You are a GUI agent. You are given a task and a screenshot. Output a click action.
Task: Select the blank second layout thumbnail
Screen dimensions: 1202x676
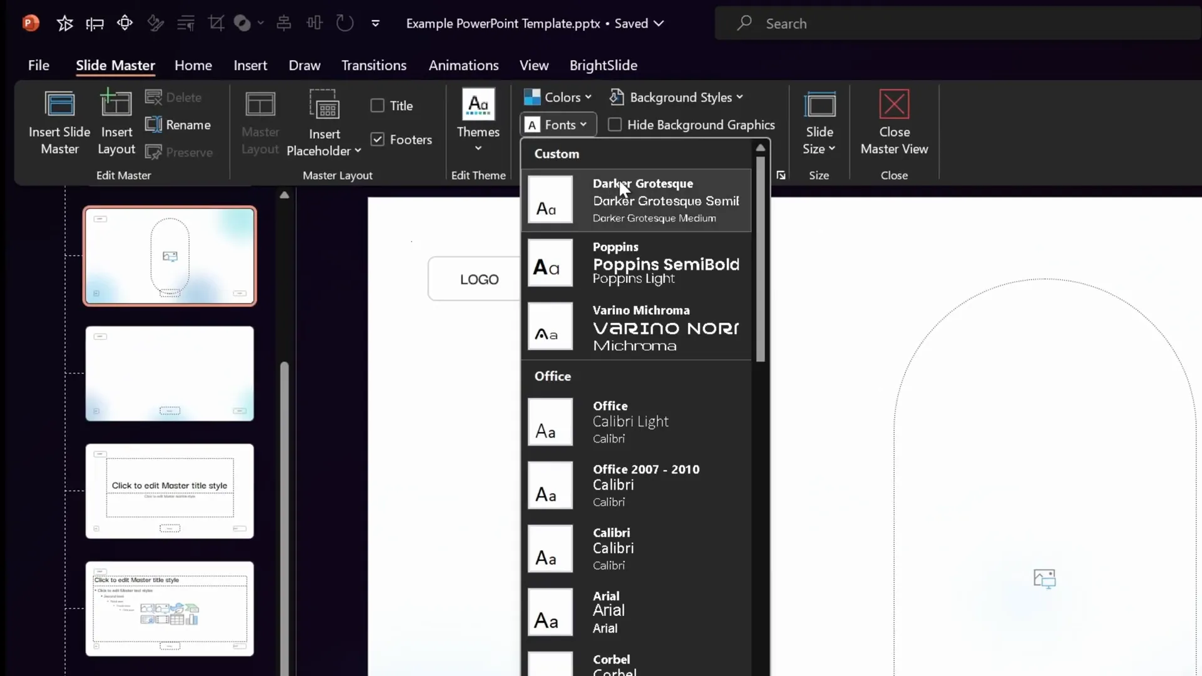[170, 374]
